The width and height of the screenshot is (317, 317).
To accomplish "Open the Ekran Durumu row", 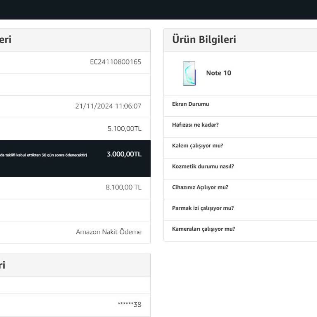I will (x=240, y=106).
